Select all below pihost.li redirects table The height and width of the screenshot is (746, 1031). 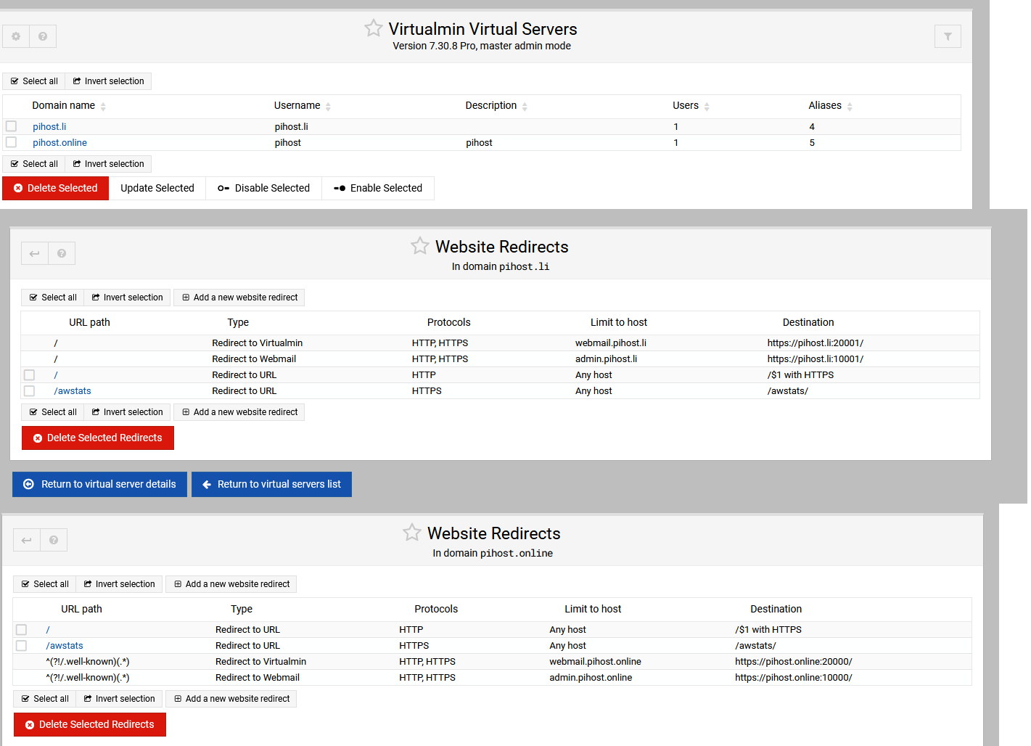[53, 412]
